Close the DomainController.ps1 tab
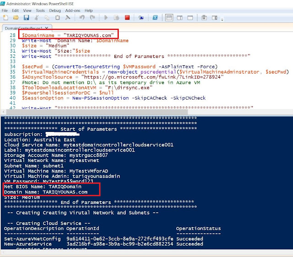The image size is (293, 257). [x=47, y=28]
